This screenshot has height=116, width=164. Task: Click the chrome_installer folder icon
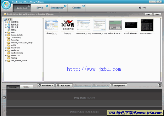pyautogui.click(x=9, y=35)
